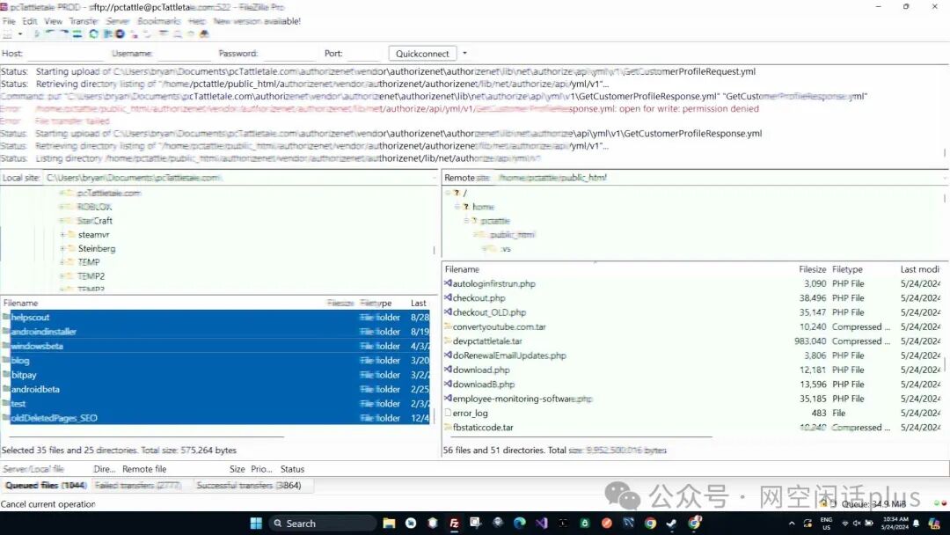The image size is (950, 535).
Task: Focus the Password input field
Action: (289, 54)
